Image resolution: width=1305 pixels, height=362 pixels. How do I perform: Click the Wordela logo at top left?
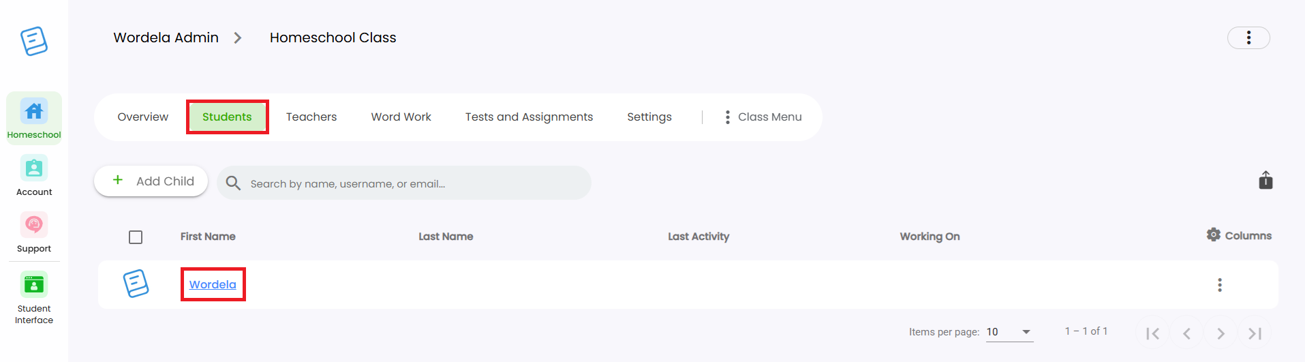click(x=34, y=41)
